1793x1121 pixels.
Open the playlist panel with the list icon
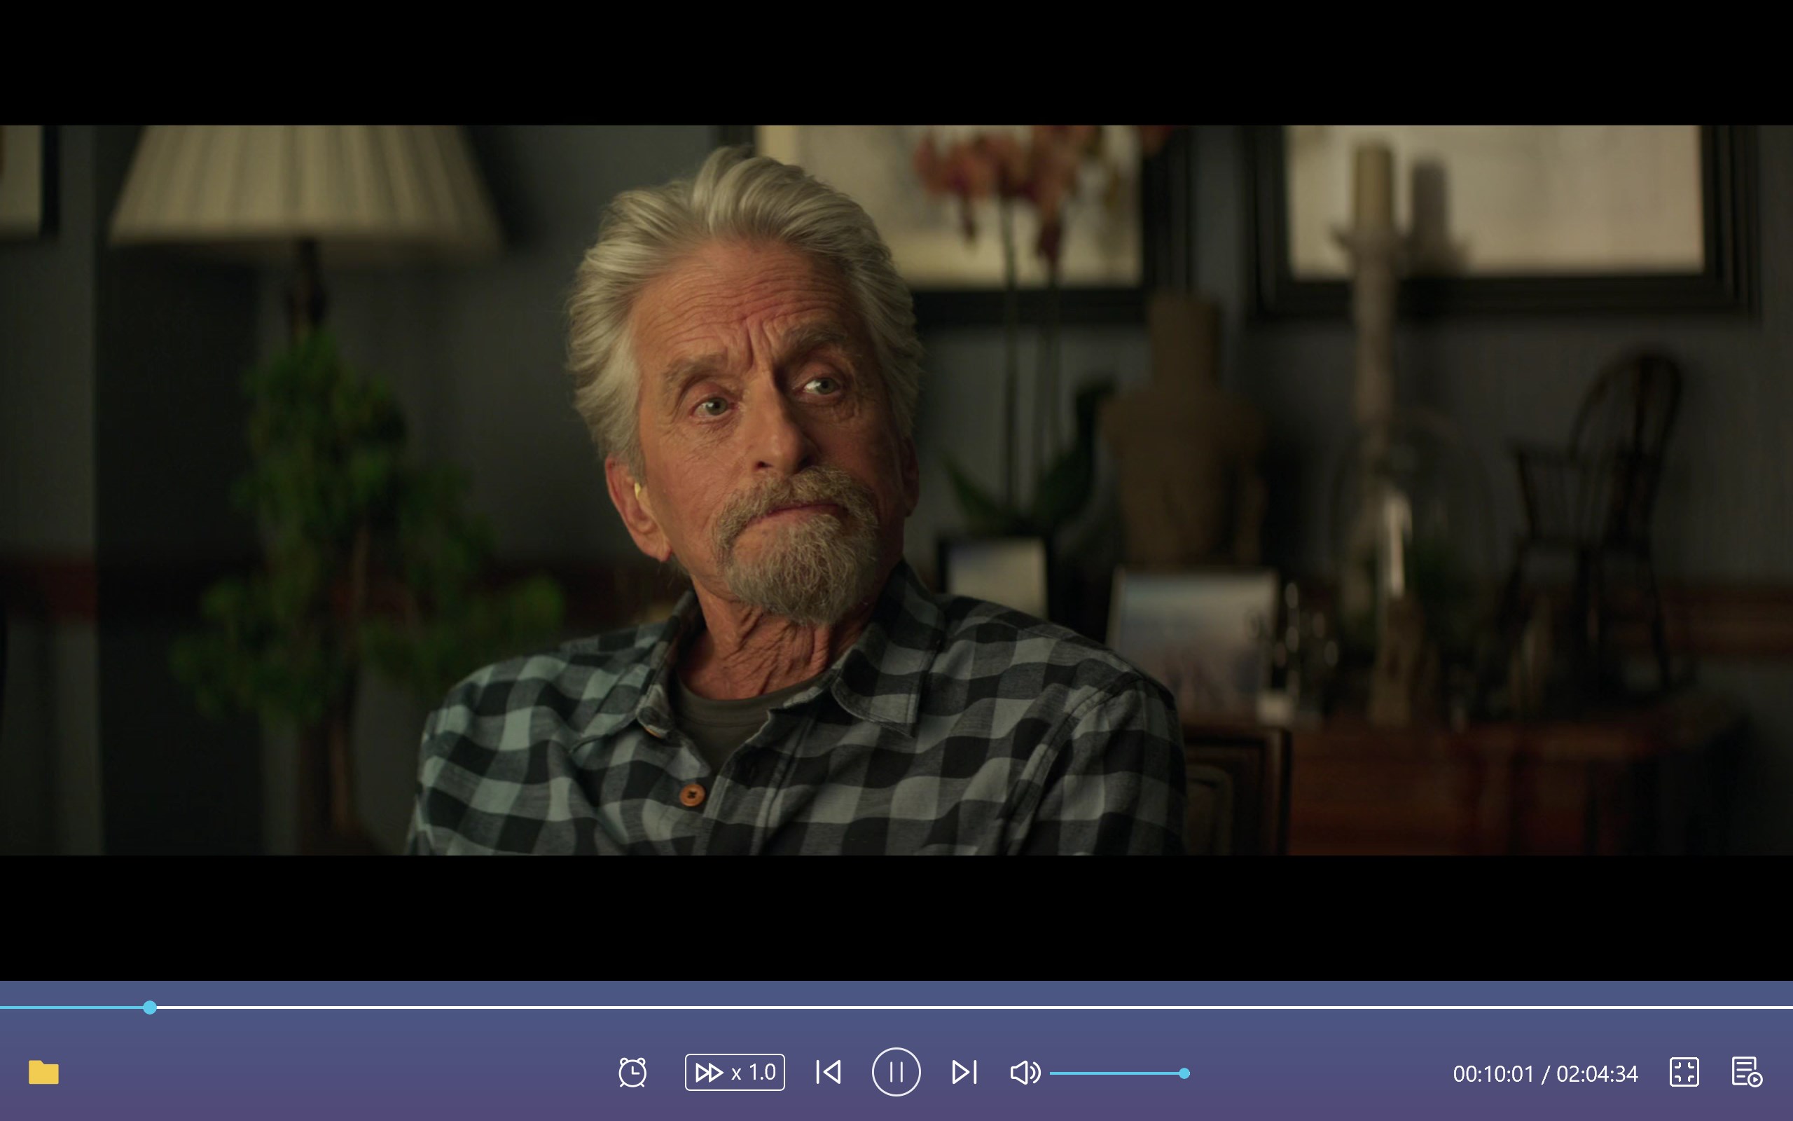tap(1745, 1072)
